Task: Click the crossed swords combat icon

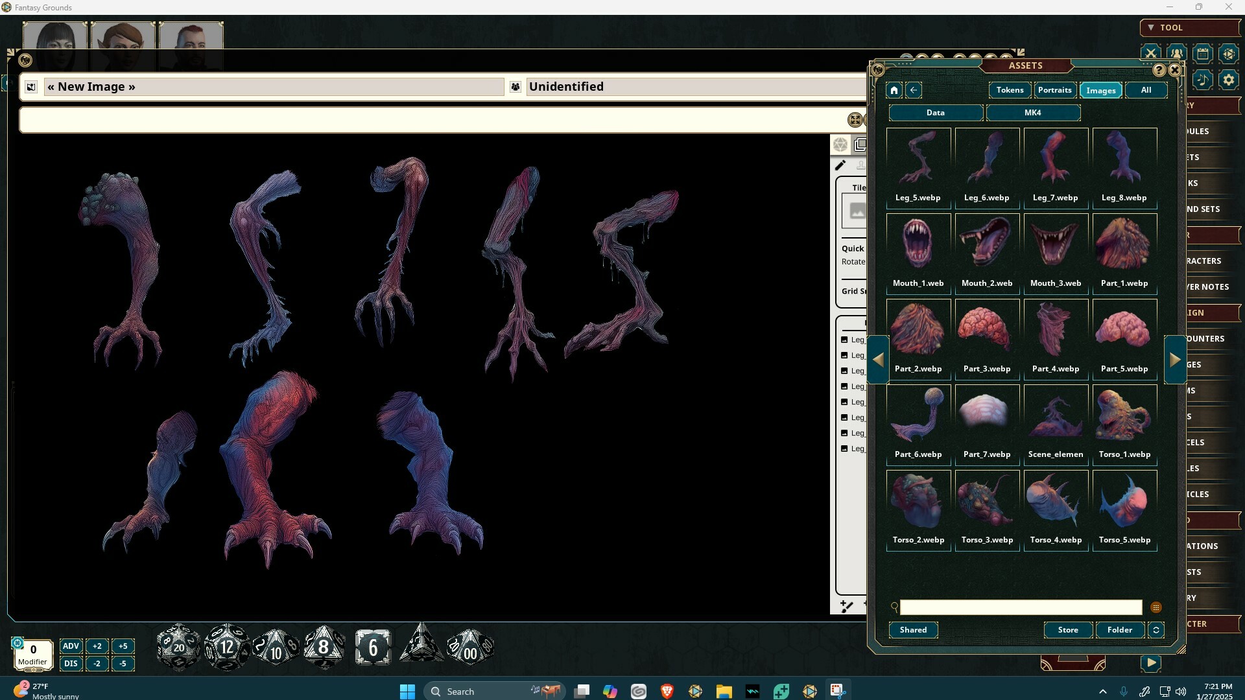Action: (x=1150, y=53)
